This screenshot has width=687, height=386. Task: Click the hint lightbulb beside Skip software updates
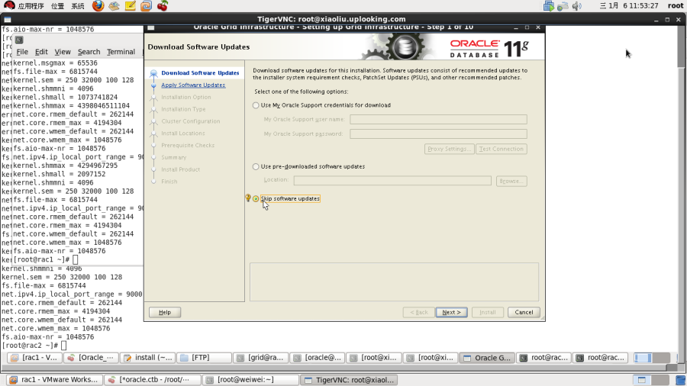tap(248, 198)
